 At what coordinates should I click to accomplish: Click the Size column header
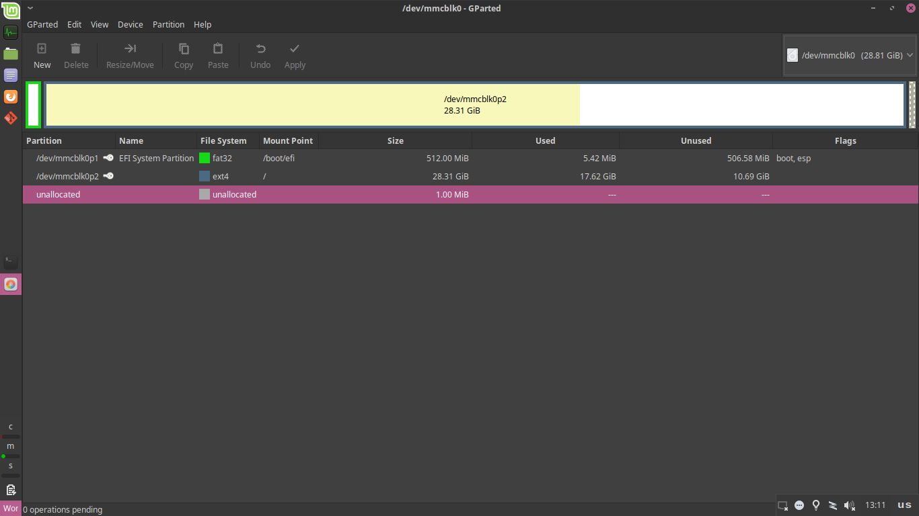(396, 140)
